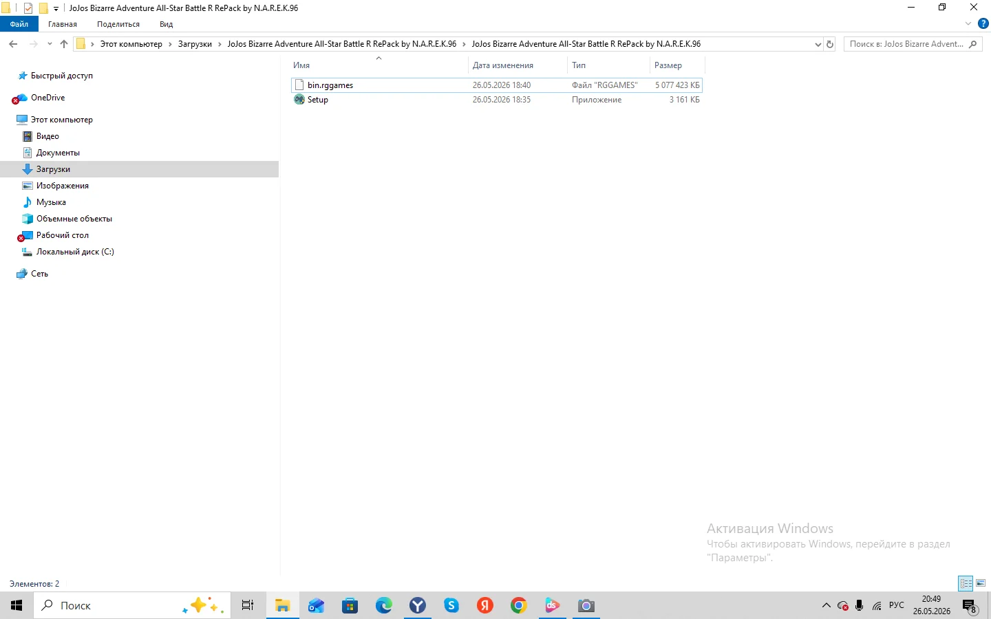The width and height of the screenshot is (991, 619).
Task: Switch to the Поделиться ribbon tab
Action: (118, 24)
